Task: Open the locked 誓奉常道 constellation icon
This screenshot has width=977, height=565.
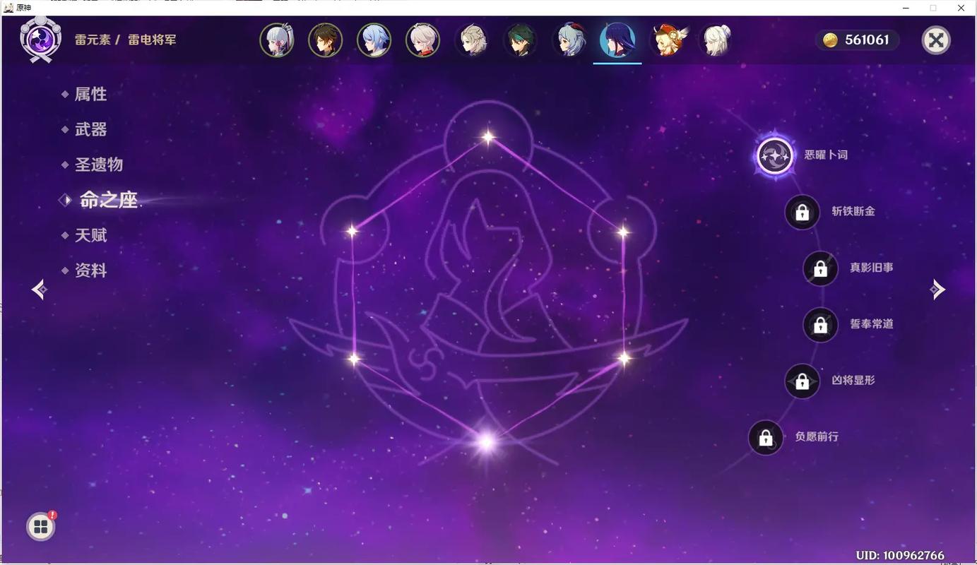Action: [x=820, y=325]
